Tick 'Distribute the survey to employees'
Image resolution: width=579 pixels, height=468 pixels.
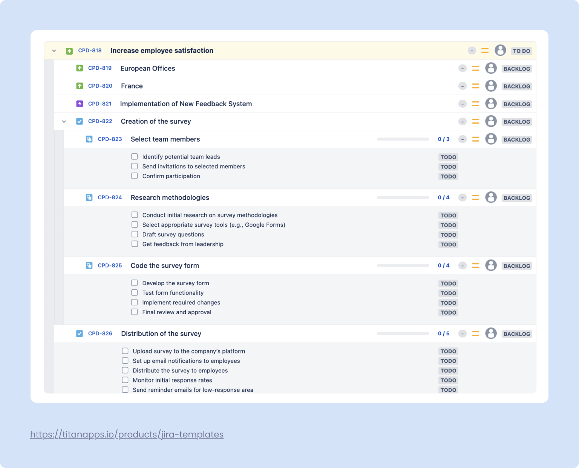point(125,370)
